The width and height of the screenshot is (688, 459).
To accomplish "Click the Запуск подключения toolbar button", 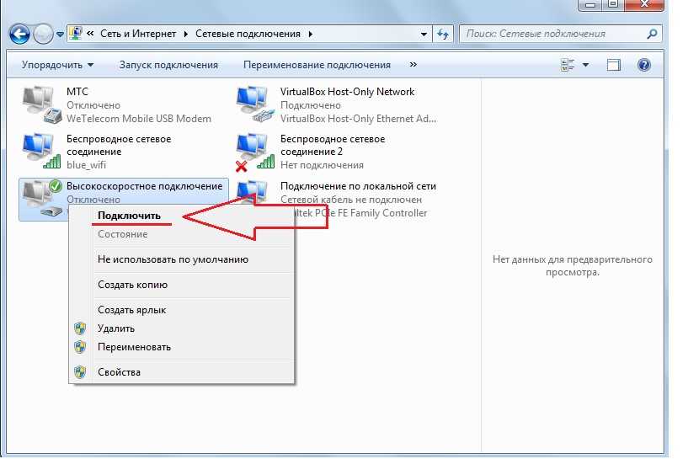I will 168,65.
